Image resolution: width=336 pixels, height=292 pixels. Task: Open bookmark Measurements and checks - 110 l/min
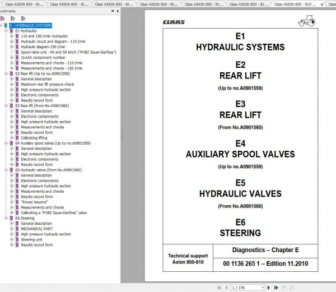tap(52, 63)
